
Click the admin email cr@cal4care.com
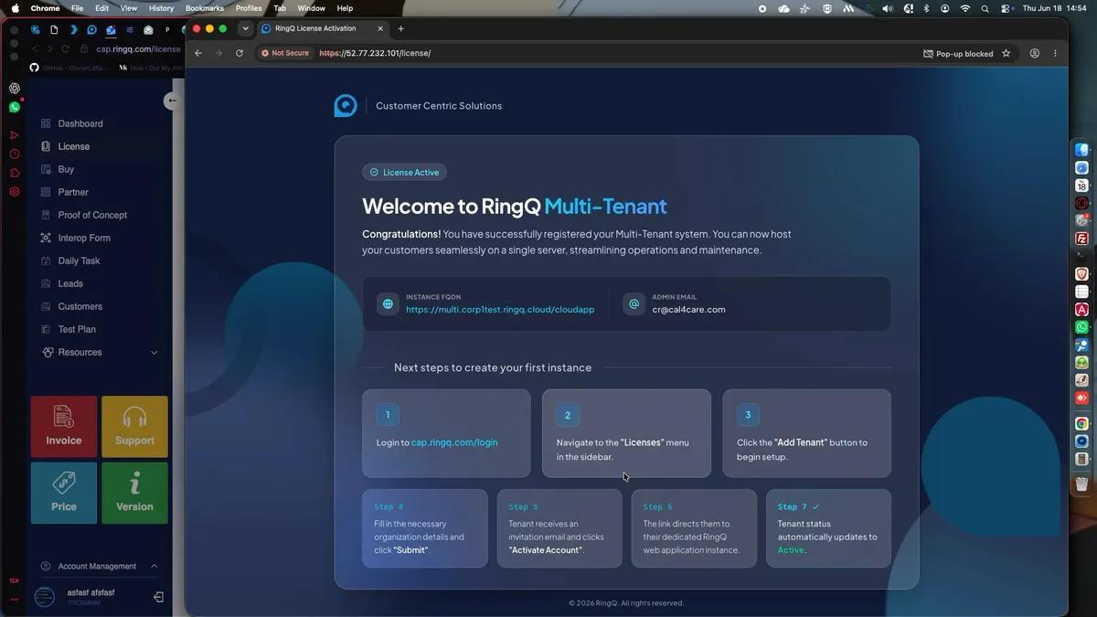pyautogui.click(x=688, y=309)
